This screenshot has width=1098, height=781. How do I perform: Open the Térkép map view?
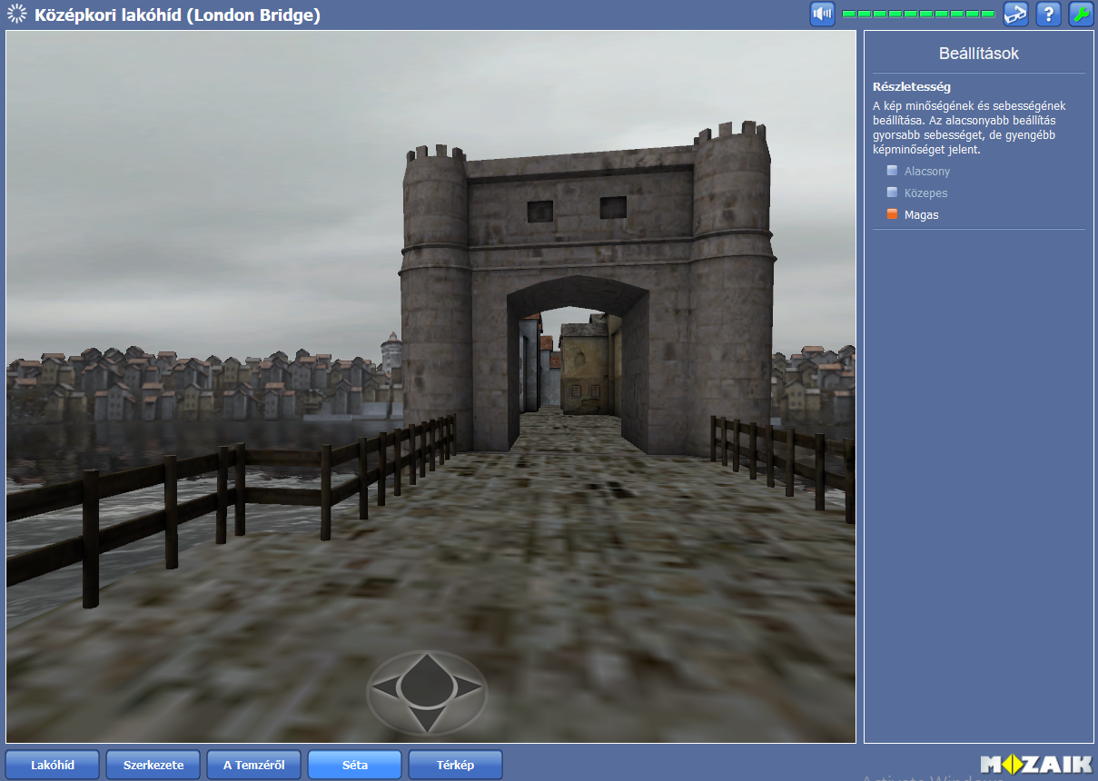(456, 765)
